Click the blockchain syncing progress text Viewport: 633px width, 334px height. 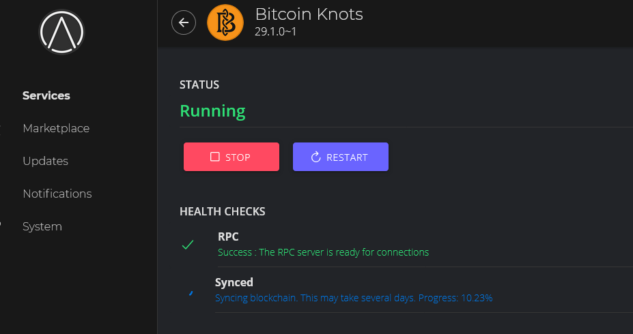pyautogui.click(x=354, y=298)
